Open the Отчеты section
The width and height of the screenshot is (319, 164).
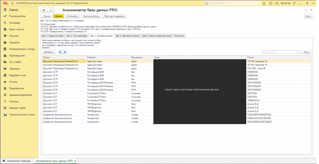[x=13, y=82]
